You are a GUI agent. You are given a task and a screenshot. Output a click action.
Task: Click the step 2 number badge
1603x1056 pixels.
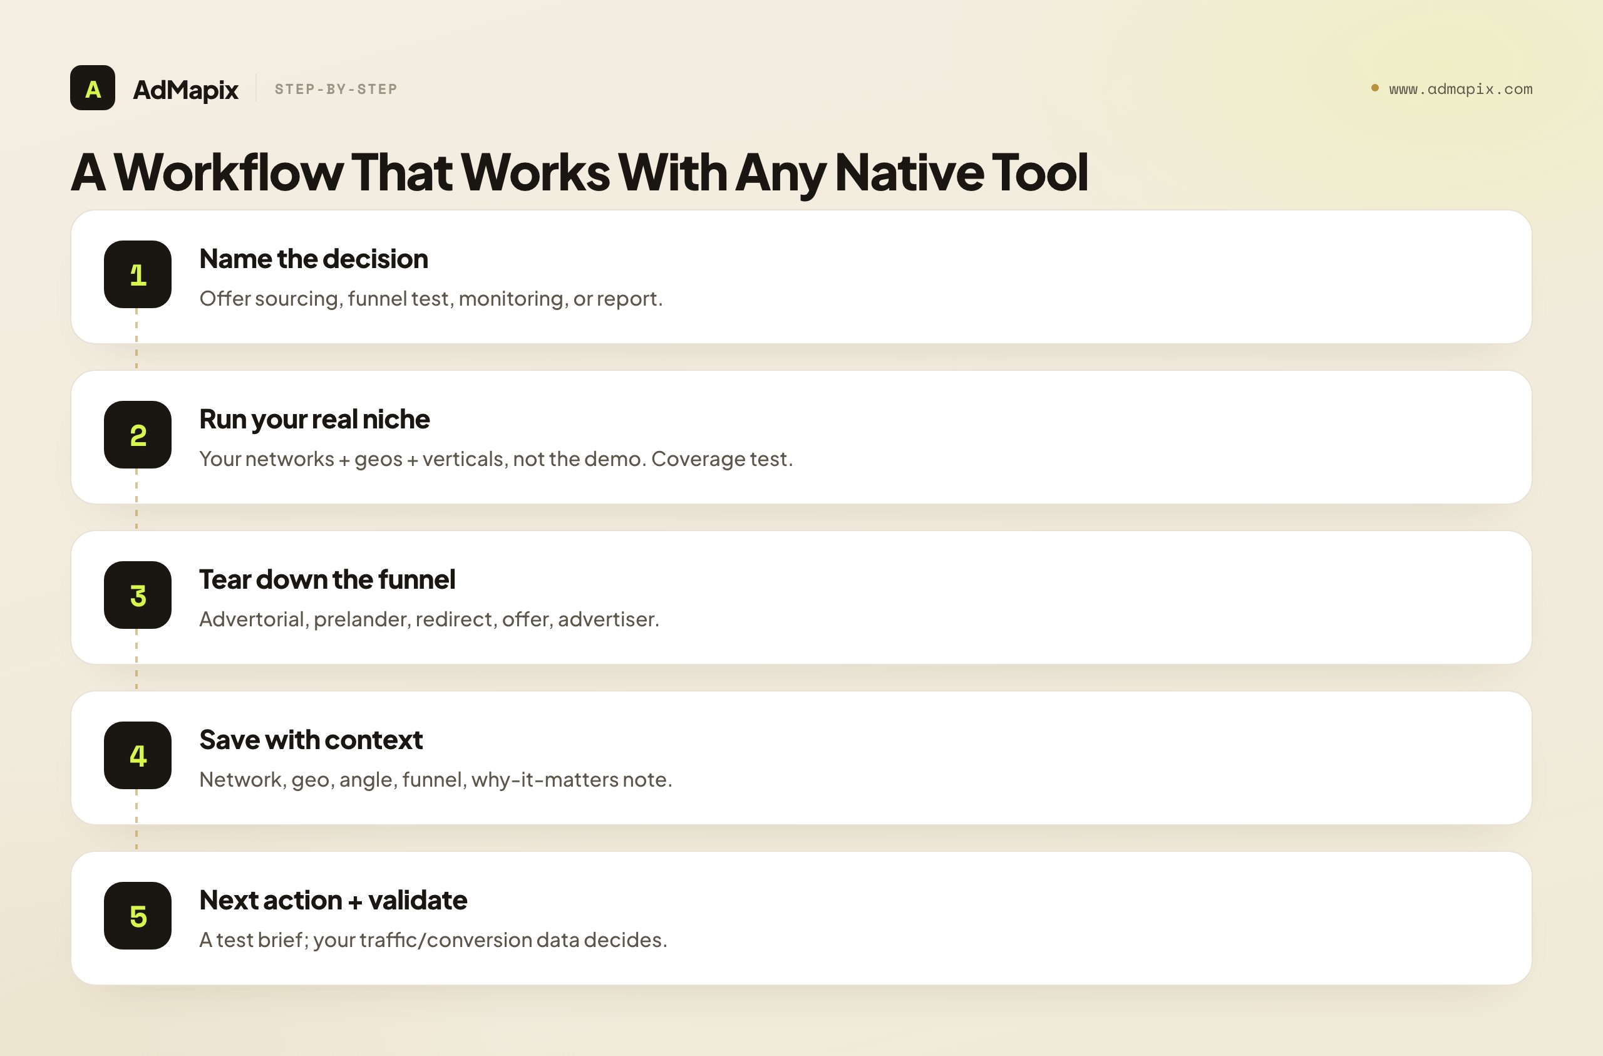coord(137,435)
